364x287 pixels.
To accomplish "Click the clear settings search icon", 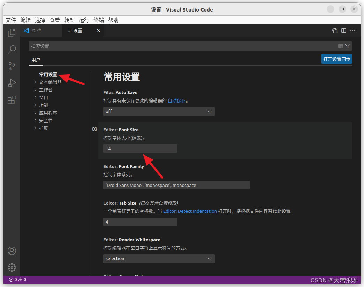I will (x=341, y=46).
